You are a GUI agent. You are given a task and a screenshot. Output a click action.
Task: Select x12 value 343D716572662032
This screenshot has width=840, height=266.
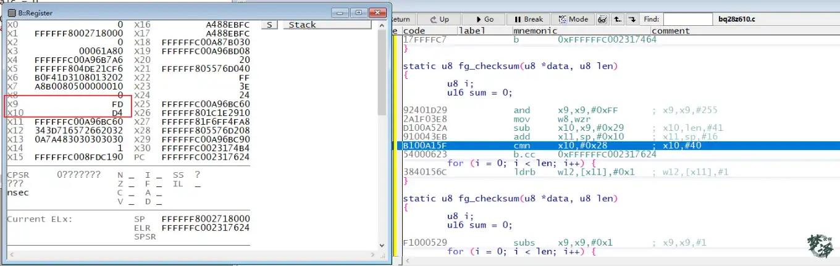coord(79,131)
